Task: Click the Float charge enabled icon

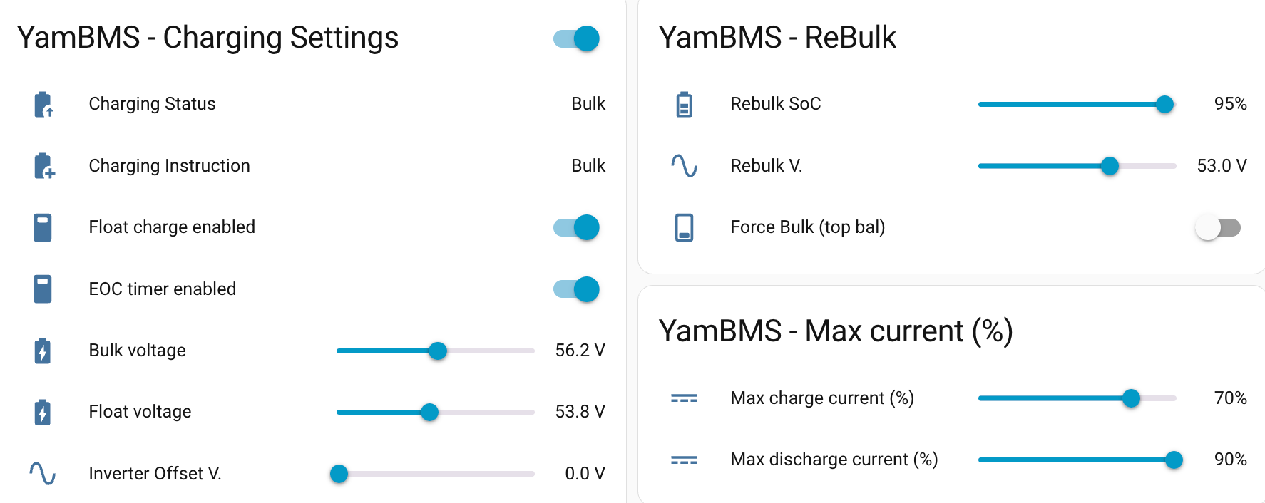Action: click(43, 227)
